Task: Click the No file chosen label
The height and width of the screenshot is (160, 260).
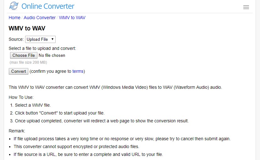Action: 52,56
